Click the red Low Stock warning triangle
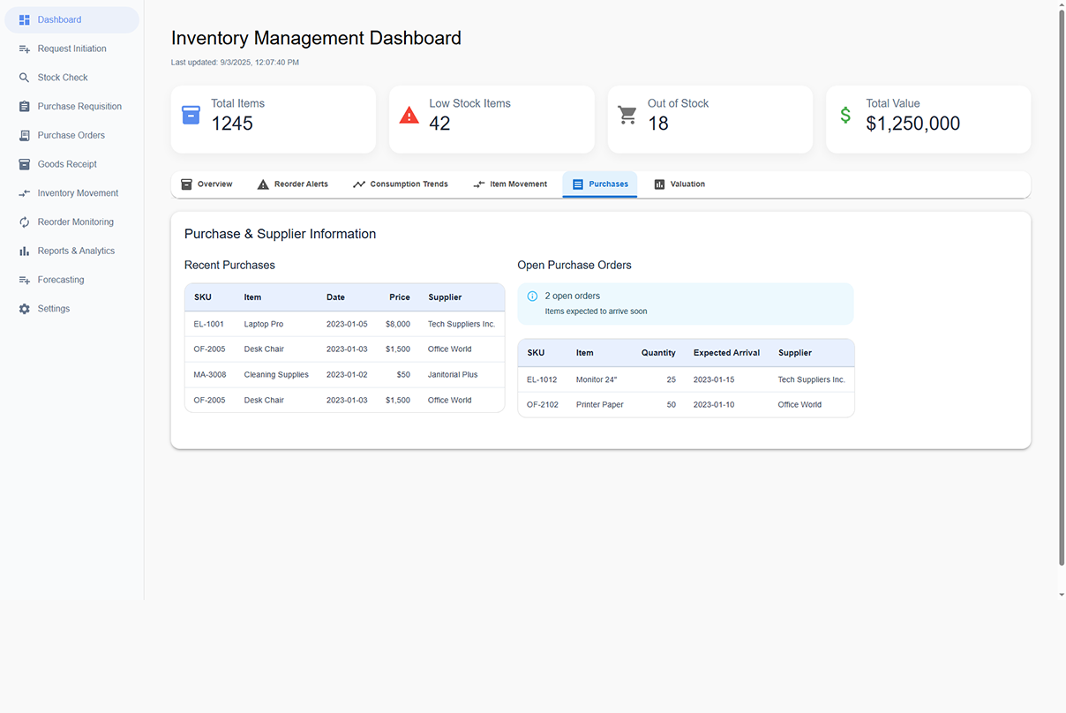Screen dimensions: 1066x713 click(409, 115)
